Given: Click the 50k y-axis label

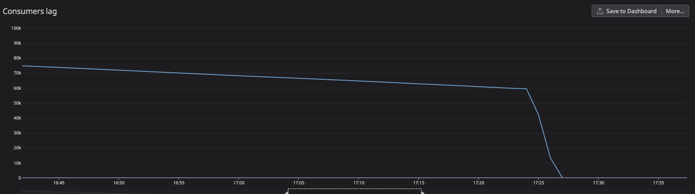Looking at the screenshot, I should coord(17,103).
